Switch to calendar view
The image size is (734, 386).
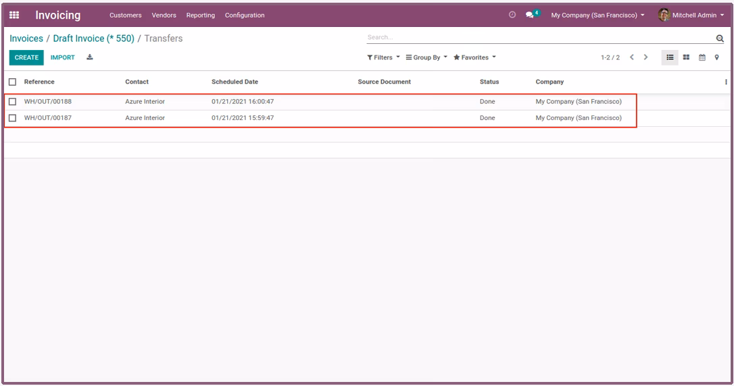click(702, 57)
